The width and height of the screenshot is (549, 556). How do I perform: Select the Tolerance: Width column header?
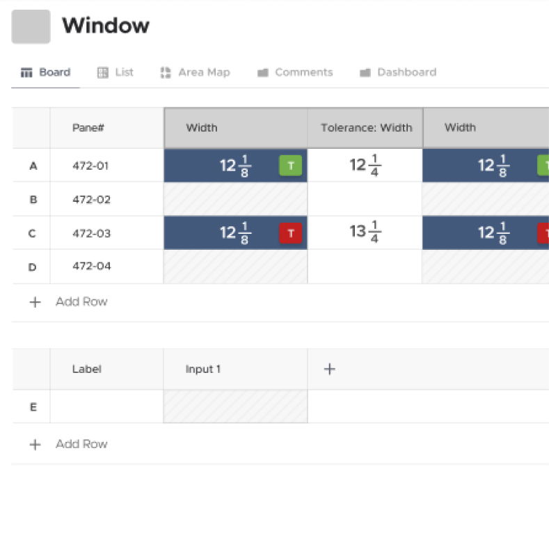point(365,128)
